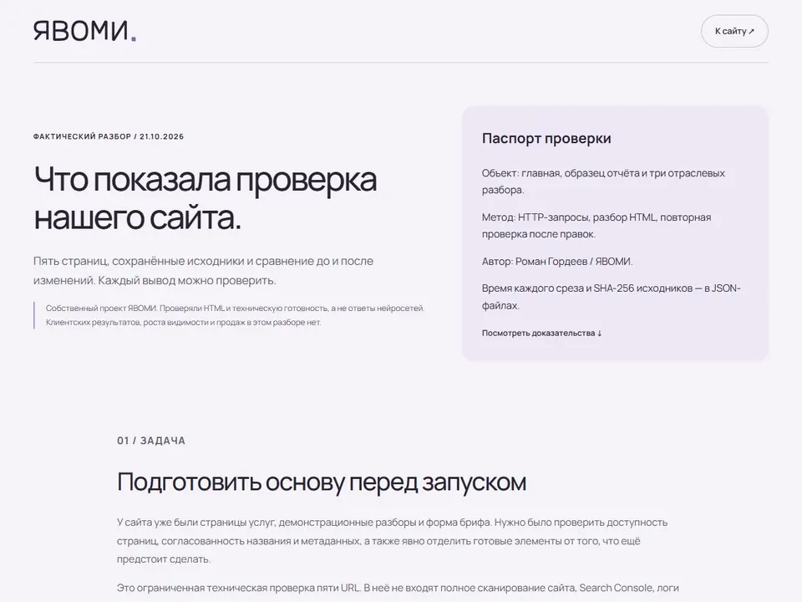
Task: Click paragraph starting 'У сайта уже были страницы услуг'
Action: coord(393,541)
